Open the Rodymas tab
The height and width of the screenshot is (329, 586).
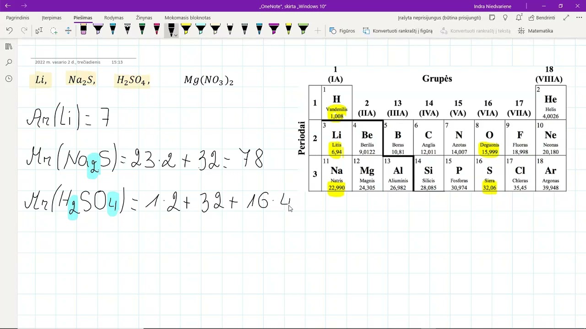pyautogui.click(x=114, y=18)
